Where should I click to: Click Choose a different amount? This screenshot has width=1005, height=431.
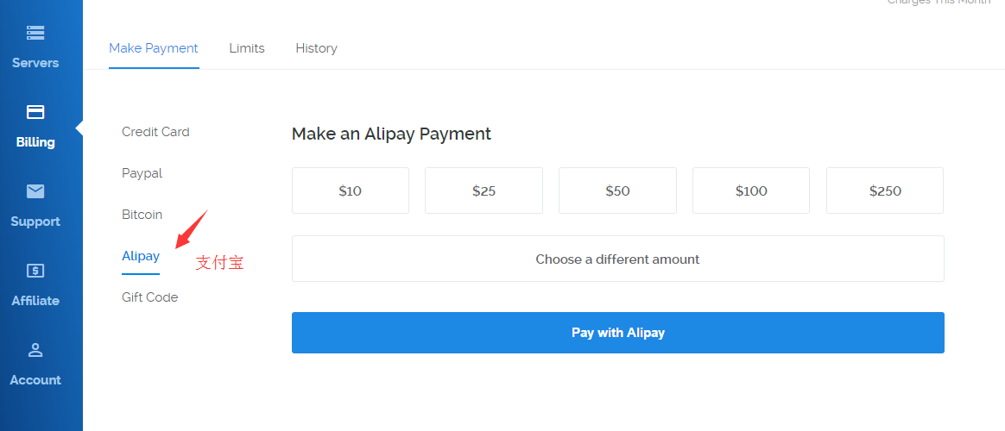[x=617, y=259]
